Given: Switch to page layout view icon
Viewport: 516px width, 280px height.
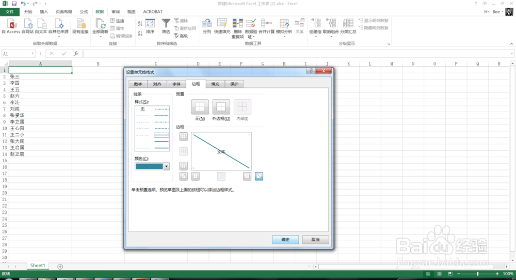Looking at the screenshot, I should 439,274.
